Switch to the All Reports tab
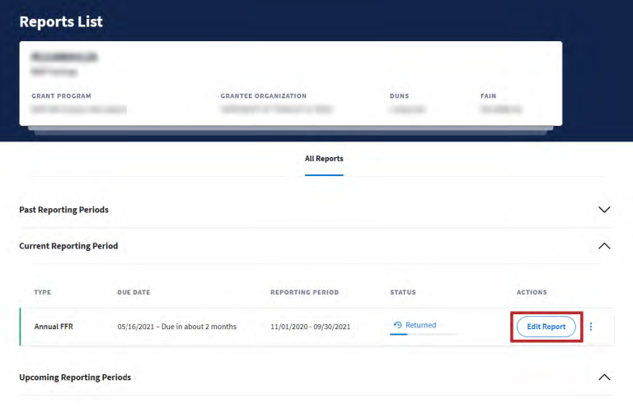 324,159
